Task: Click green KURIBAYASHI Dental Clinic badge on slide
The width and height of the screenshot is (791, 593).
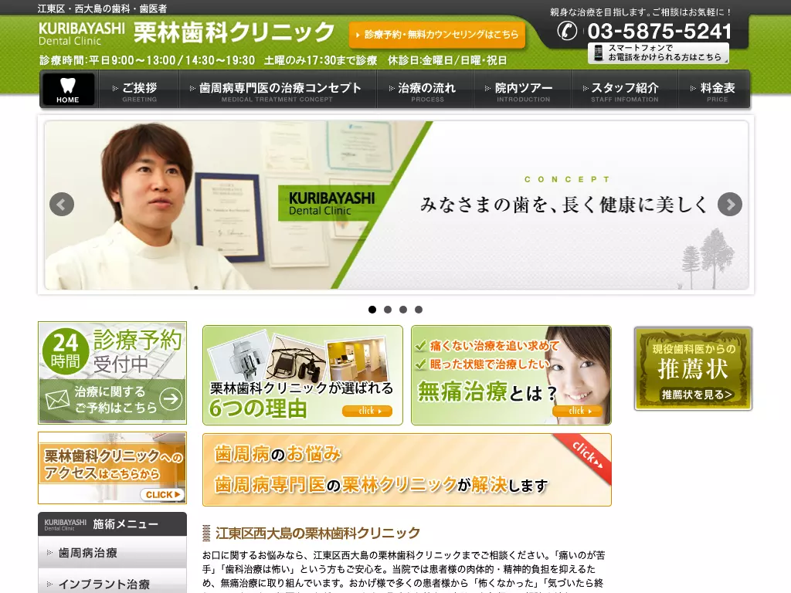Action: [x=332, y=203]
